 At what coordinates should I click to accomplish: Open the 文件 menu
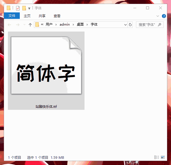click(x=12, y=16)
